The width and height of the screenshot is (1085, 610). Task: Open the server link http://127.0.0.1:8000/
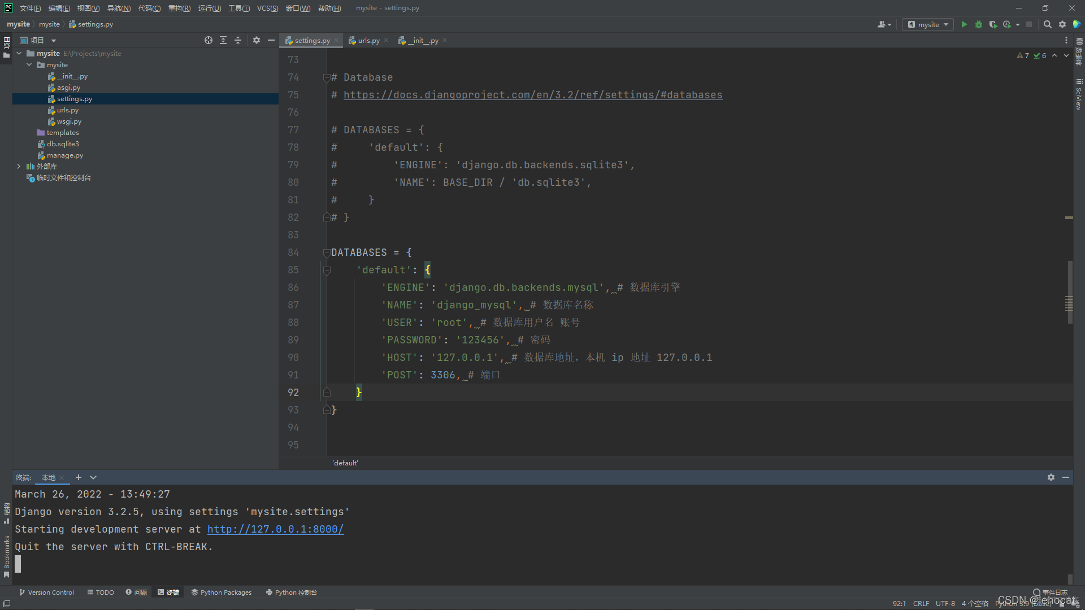click(x=275, y=529)
